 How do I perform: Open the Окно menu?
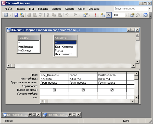tap(81, 9)
